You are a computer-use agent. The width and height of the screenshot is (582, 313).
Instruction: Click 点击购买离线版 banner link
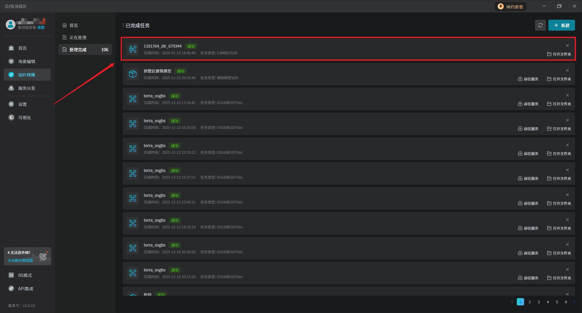point(20,261)
